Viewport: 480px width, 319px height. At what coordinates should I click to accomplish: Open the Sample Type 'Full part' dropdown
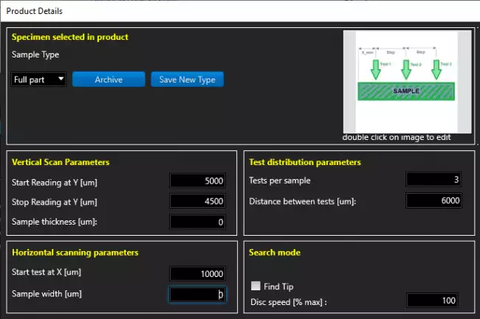point(39,80)
